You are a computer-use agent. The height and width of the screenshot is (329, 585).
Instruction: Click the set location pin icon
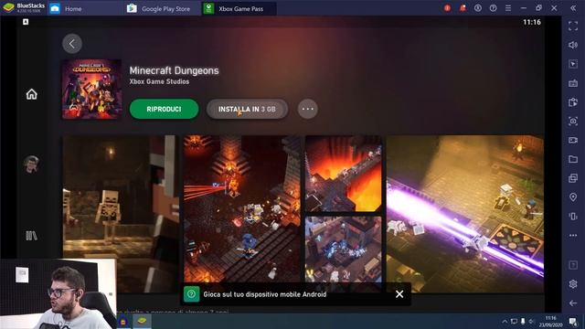tap(573, 197)
